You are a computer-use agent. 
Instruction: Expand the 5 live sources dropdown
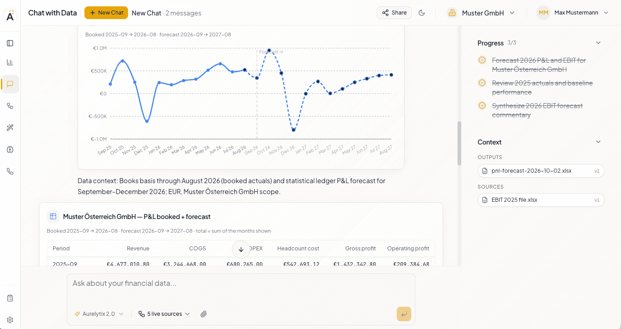click(164, 314)
